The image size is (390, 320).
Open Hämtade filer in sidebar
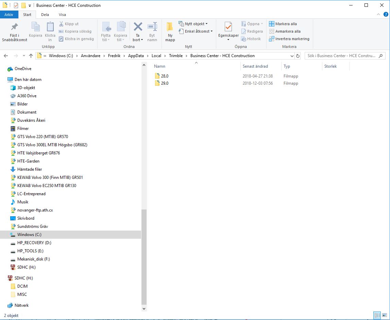[26, 169]
